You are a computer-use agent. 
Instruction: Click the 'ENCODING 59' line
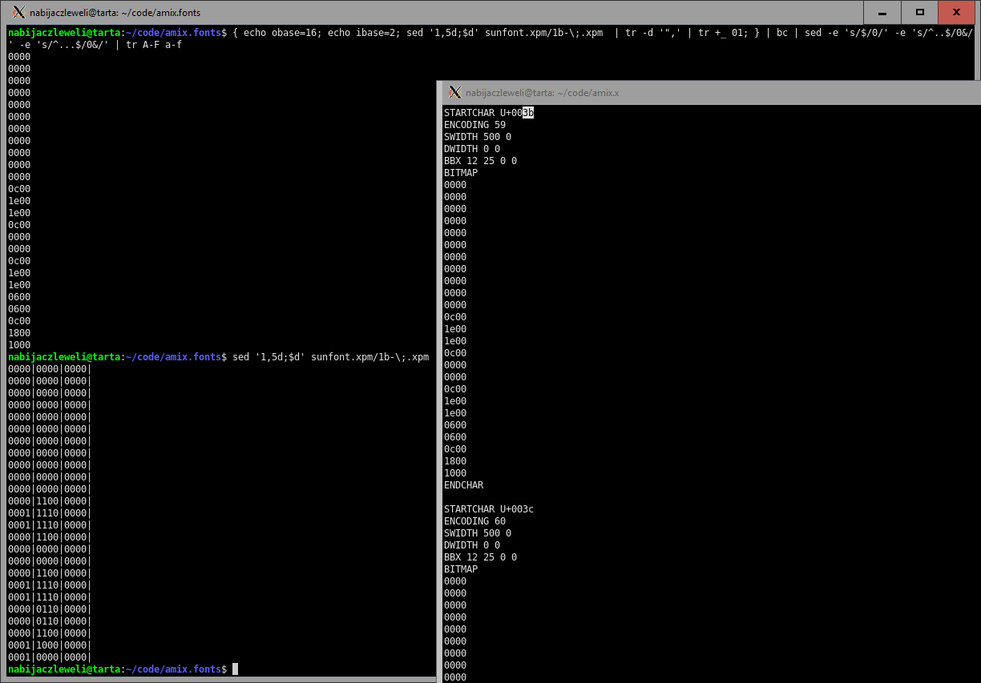(474, 125)
